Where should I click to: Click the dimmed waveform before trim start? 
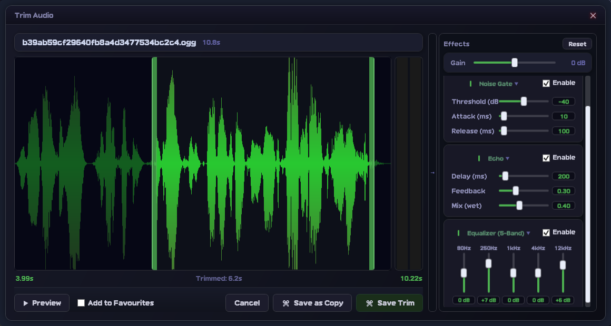83,164
